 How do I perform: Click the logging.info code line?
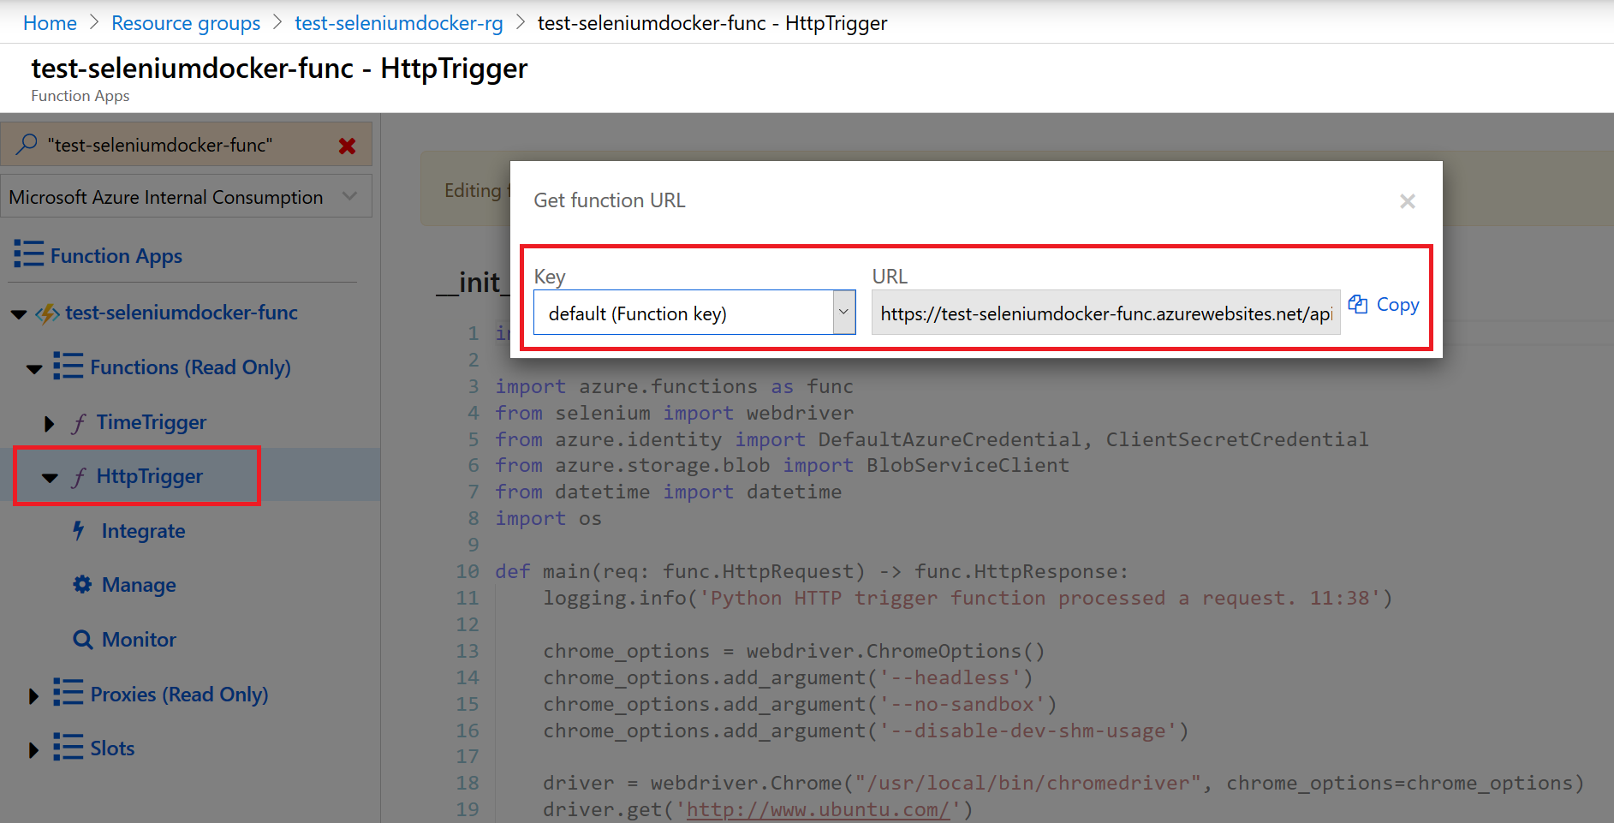click(x=968, y=598)
